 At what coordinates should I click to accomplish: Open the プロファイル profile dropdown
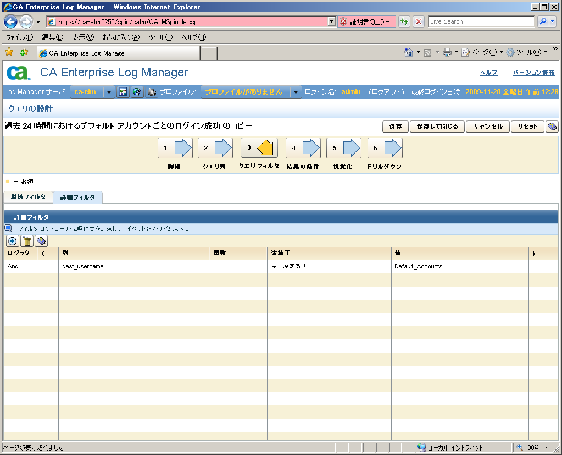[296, 92]
